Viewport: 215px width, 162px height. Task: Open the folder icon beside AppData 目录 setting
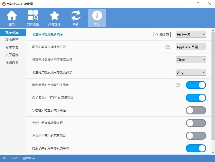pyautogui.click(x=168, y=47)
